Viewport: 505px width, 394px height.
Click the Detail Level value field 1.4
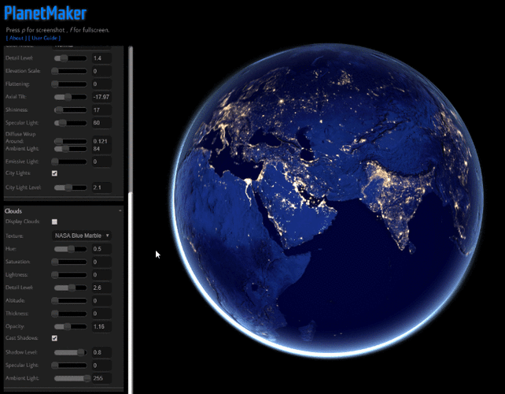[101, 58]
